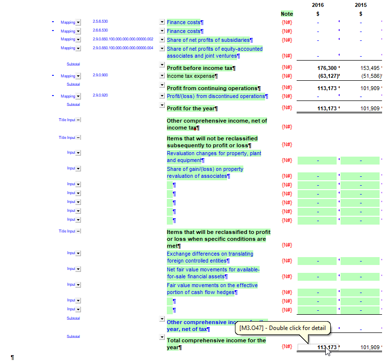
Task: Click the Note column header
Action: [x=287, y=14]
